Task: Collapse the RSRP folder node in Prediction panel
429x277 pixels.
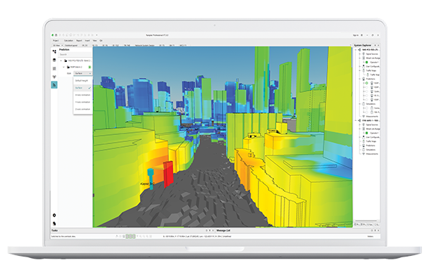Action: click(64, 67)
